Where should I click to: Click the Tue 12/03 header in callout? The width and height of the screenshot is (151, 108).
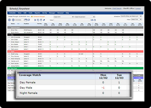coord(119,76)
